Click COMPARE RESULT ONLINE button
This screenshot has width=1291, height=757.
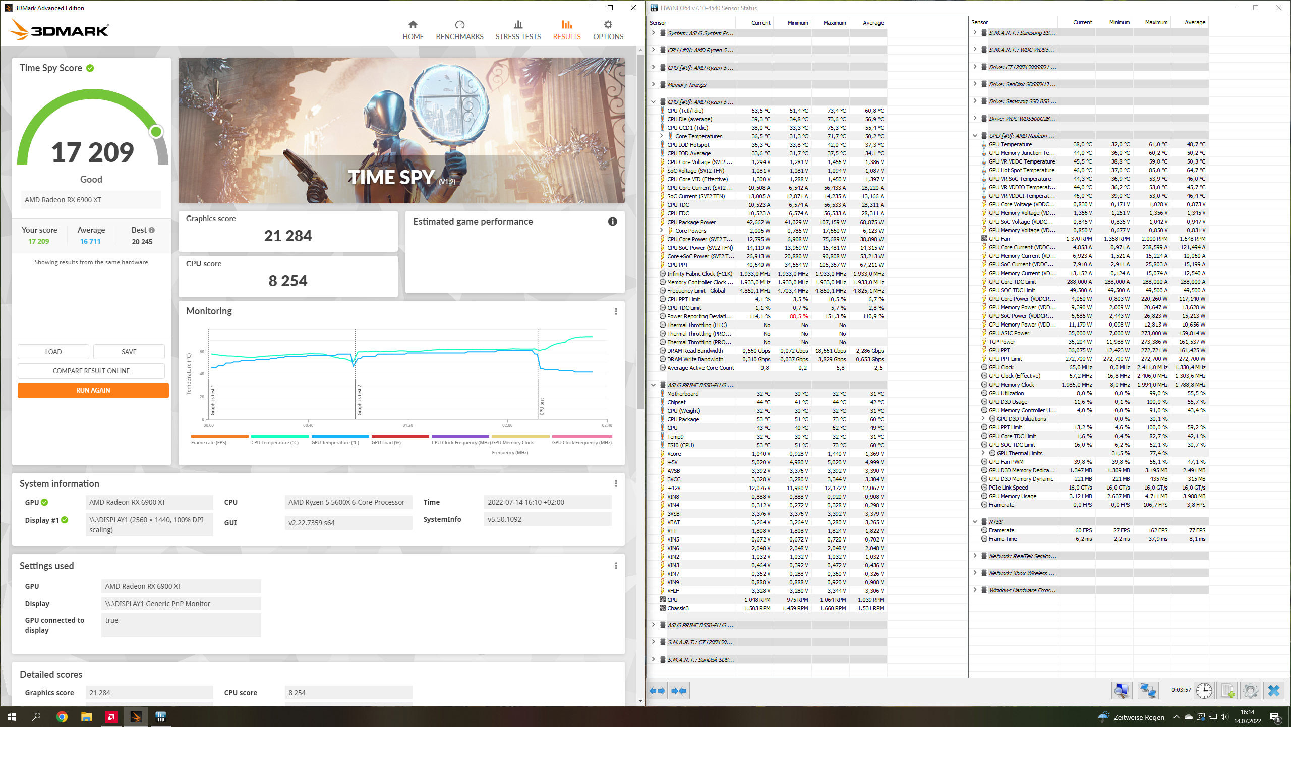point(91,370)
